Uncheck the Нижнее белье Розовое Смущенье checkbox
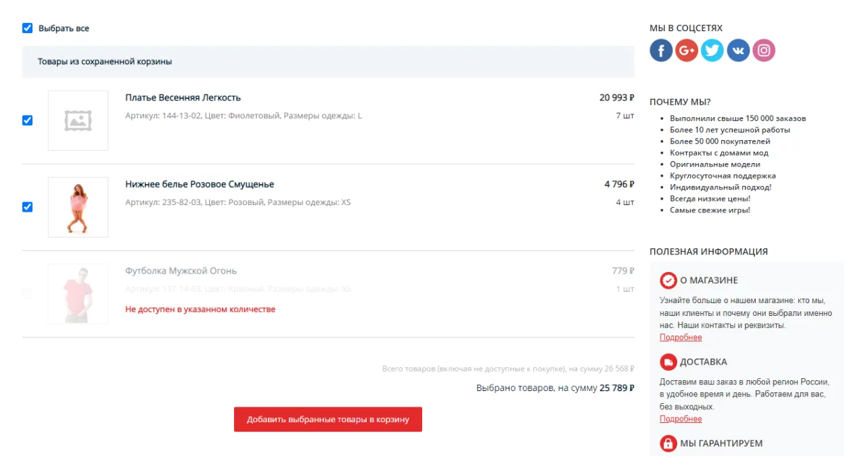Screen dimensions: 866x456 (x=28, y=207)
